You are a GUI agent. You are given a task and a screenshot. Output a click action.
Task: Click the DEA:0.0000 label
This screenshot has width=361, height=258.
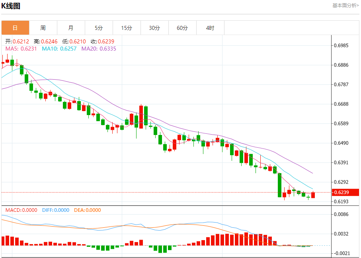(88, 210)
